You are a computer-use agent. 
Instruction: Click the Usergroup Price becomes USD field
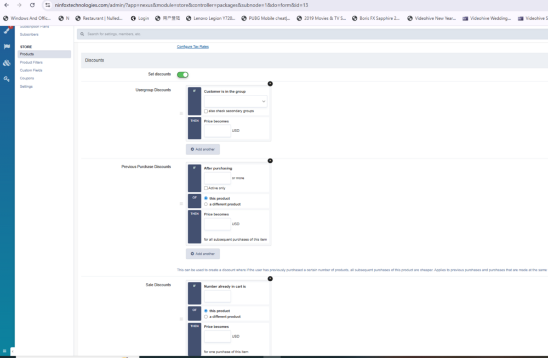click(218, 130)
